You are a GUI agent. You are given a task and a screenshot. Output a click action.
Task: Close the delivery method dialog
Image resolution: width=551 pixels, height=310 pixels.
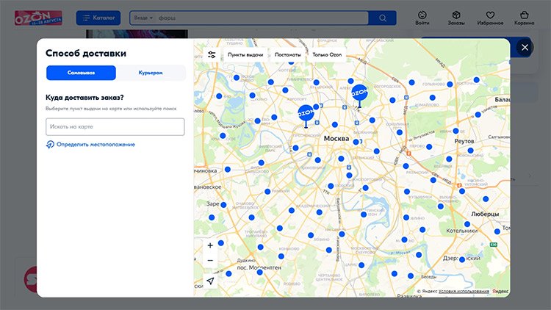(525, 48)
